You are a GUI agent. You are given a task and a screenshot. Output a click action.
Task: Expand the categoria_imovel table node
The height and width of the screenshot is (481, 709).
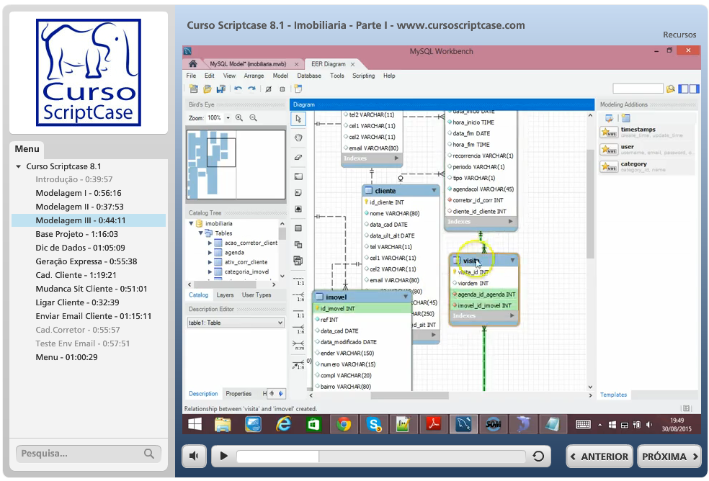[x=210, y=271]
